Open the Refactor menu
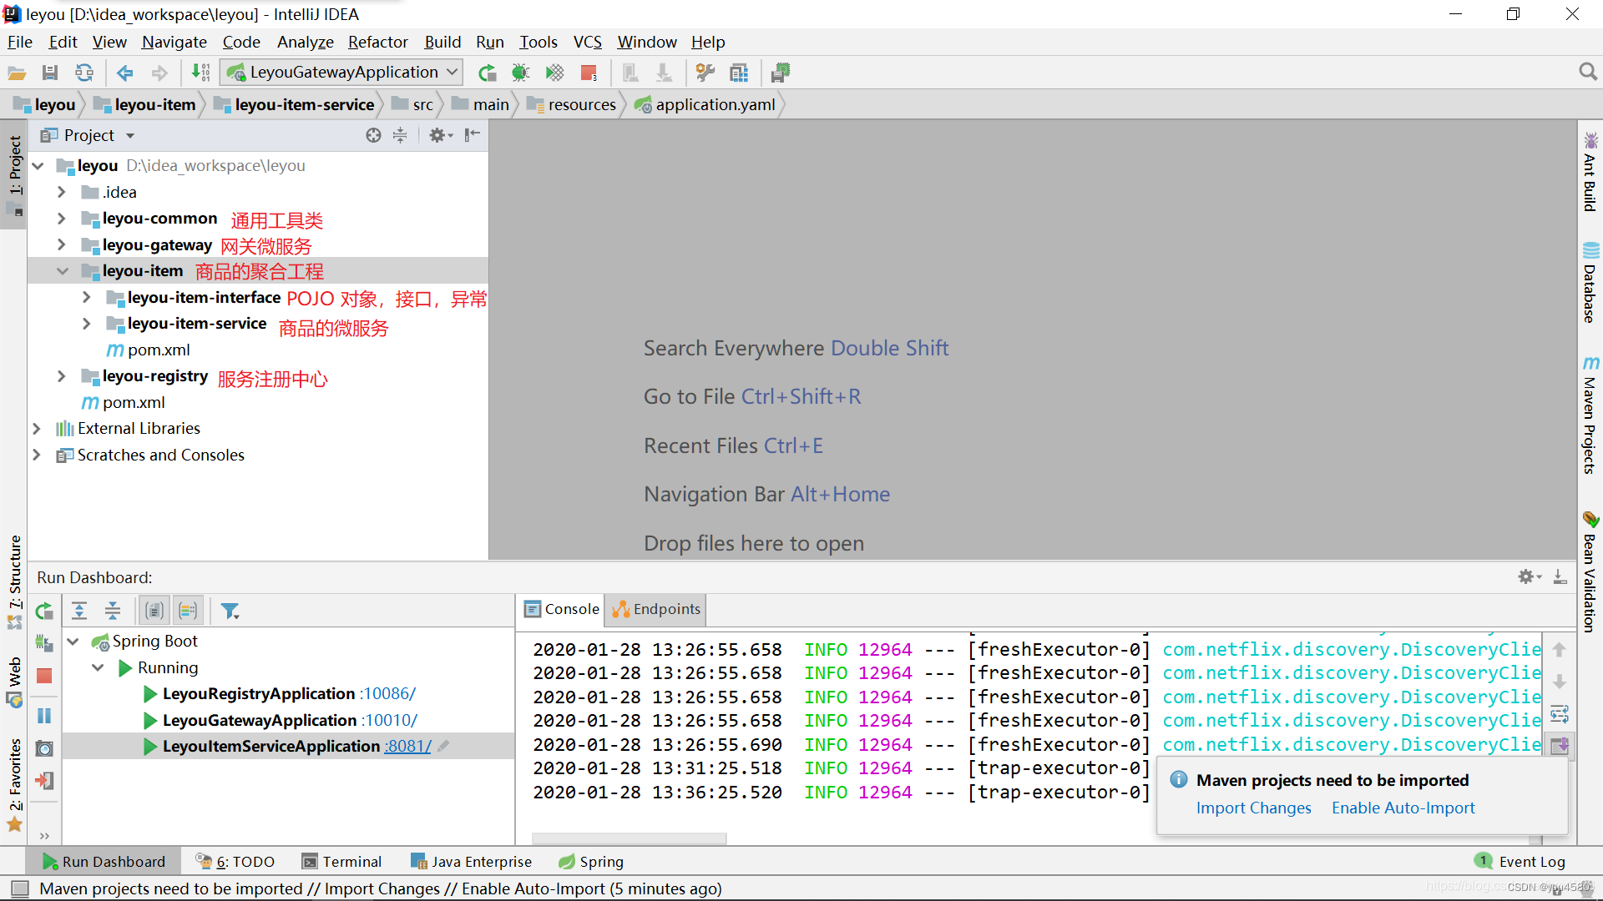This screenshot has height=901, width=1603. pos(377,42)
